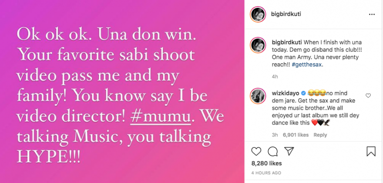Open bigbirdkuti profile picture in header
Viewport: 383px width, 183px height.
coord(257,14)
